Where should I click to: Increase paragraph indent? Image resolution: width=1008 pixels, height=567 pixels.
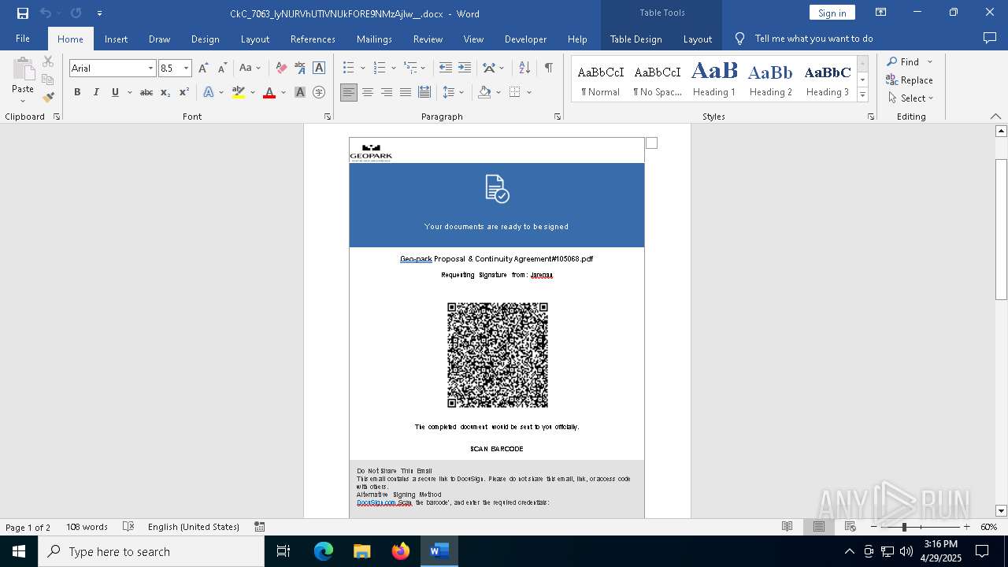pyautogui.click(x=465, y=68)
